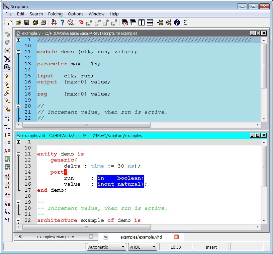The image size is (273, 254).
Task: Close the examples/example.vhd tab
Action: coord(176,236)
